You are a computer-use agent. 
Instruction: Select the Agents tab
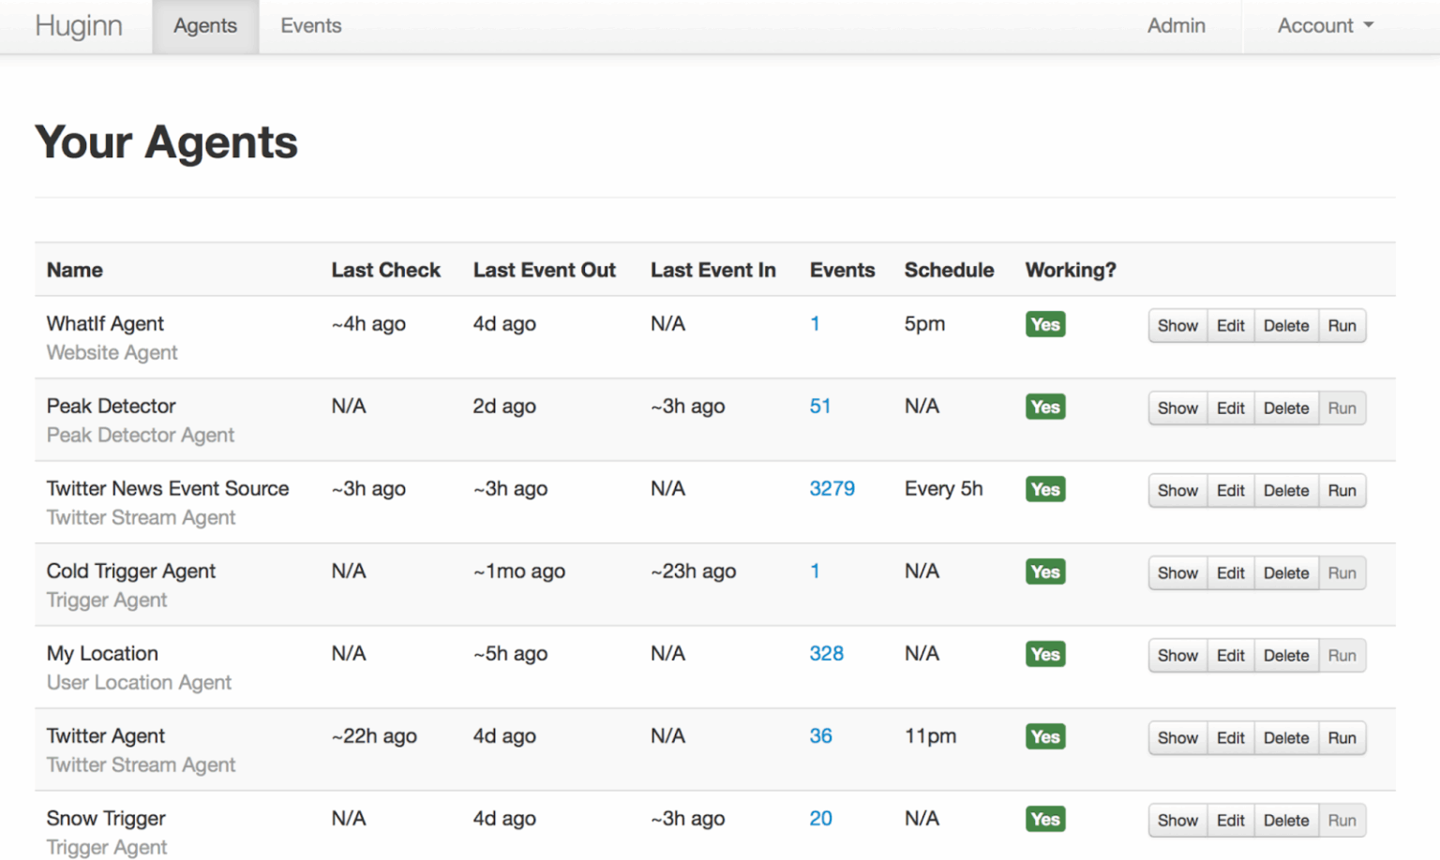[204, 25]
